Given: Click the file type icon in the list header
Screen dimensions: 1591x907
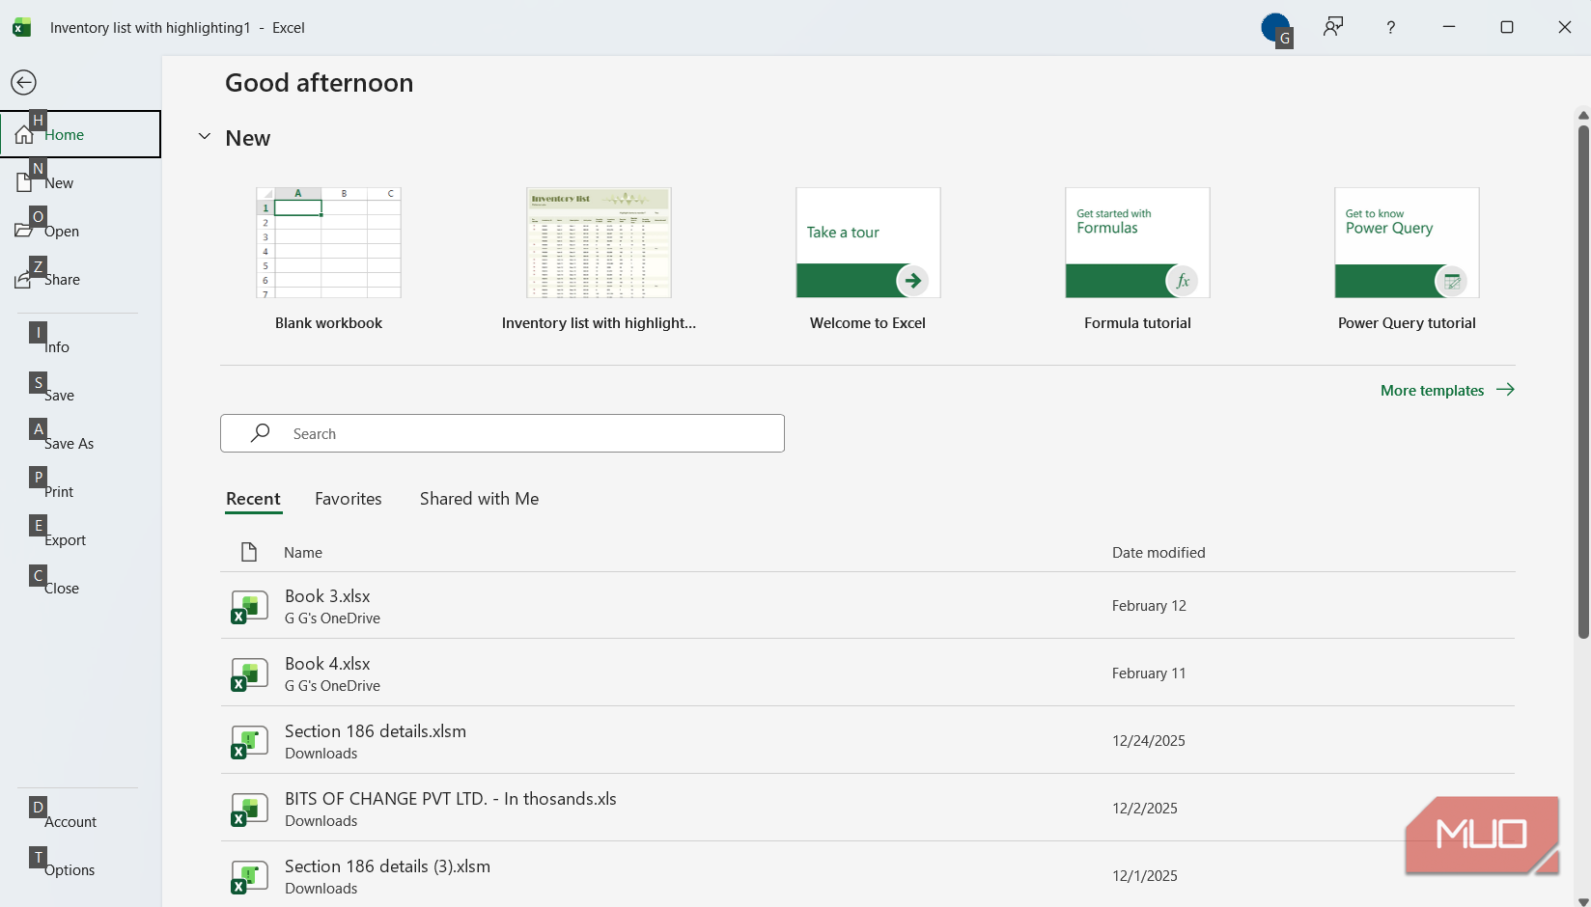Looking at the screenshot, I should tap(249, 552).
